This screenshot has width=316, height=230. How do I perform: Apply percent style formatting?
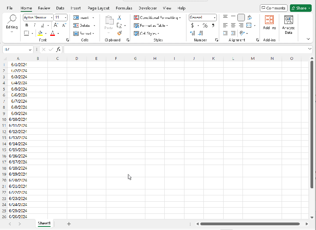(205, 25)
